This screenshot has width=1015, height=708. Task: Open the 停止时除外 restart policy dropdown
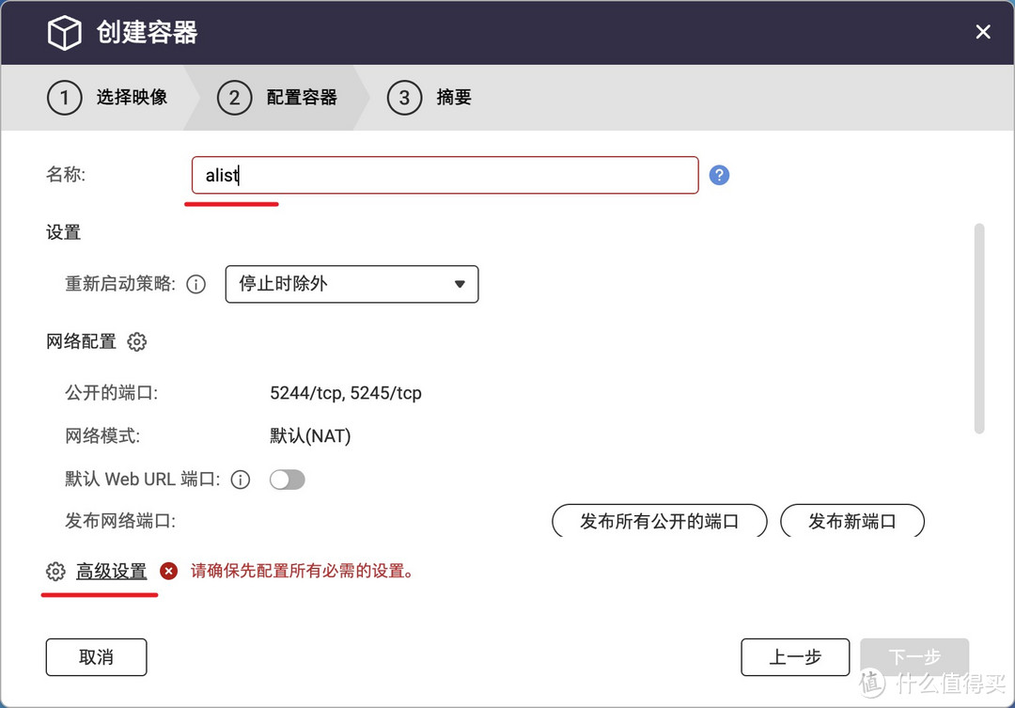351,284
